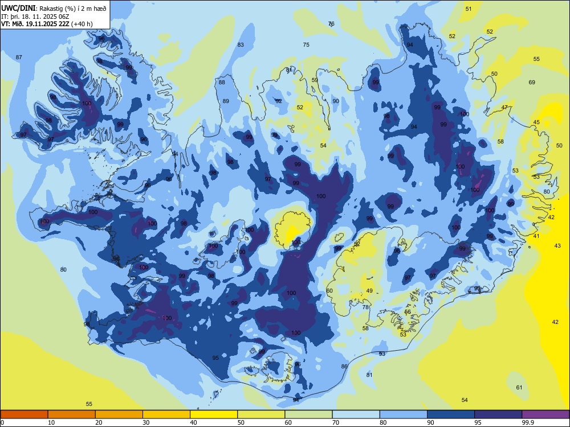This screenshot has width=570, height=427.
Task: Click the 10–20 orange legend swatch
Action: (72, 414)
